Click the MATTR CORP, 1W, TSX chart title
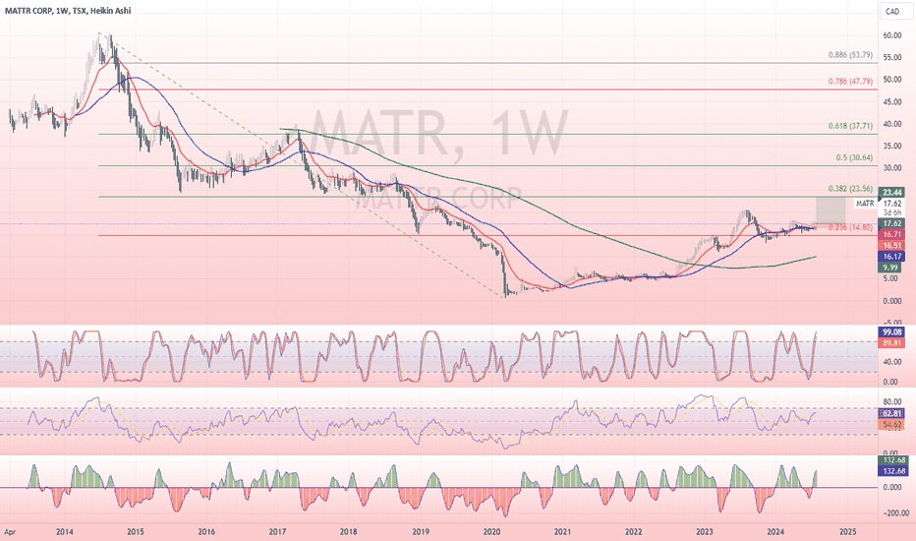The width and height of the screenshot is (916, 541). [x=67, y=11]
